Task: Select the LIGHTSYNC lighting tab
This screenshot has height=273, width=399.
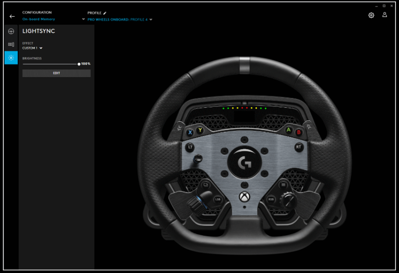Action: point(11,58)
